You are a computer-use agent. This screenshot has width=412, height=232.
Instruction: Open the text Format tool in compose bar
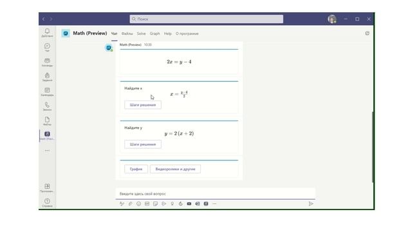point(122,204)
